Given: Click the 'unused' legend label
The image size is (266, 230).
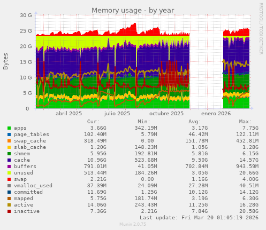Looking at the screenshot, I should click(24, 173).
